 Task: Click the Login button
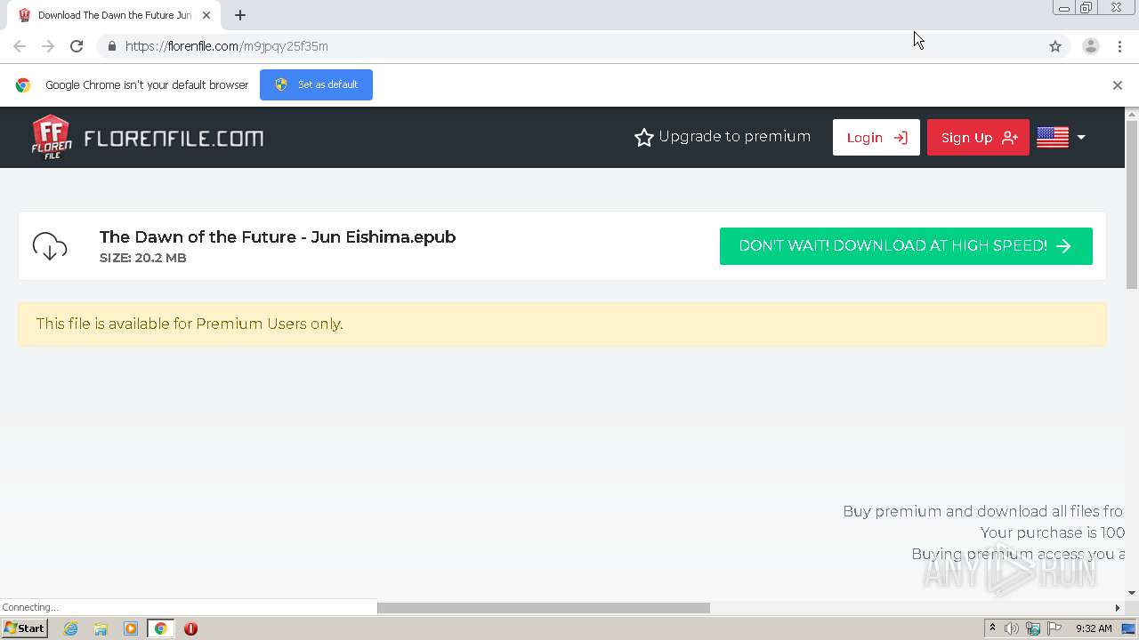pyautogui.click(x=876, y=137)
